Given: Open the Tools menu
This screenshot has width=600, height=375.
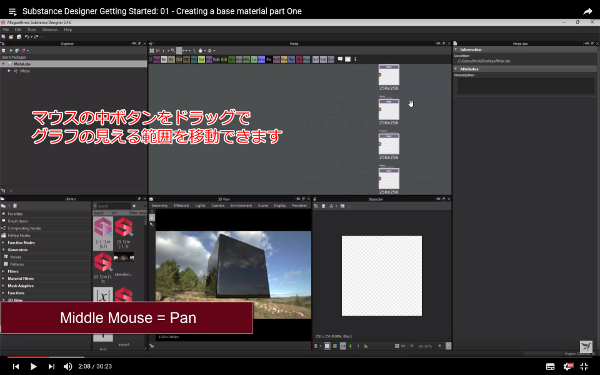Looking at the screenshot, I should coord(32,29).
